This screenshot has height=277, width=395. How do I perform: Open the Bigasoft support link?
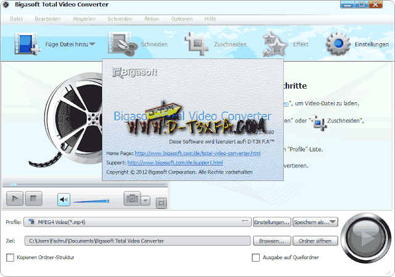(x=175, y=163)
